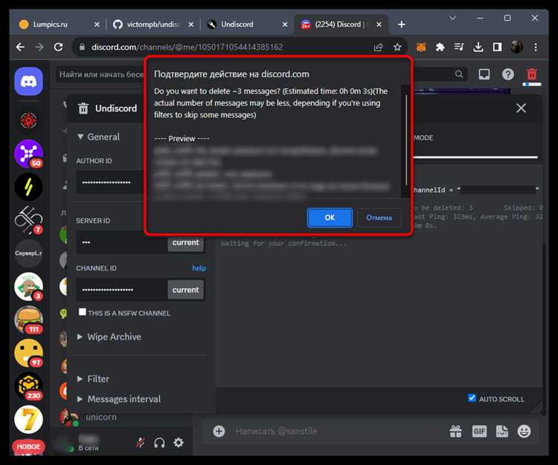This screenshot has width=558, height=465.
Task: Open the burger server with 111 badge
Action: point(28,319)
